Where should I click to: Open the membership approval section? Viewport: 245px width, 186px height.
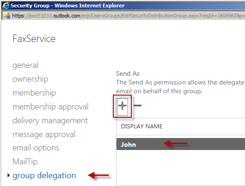point(50,107)
